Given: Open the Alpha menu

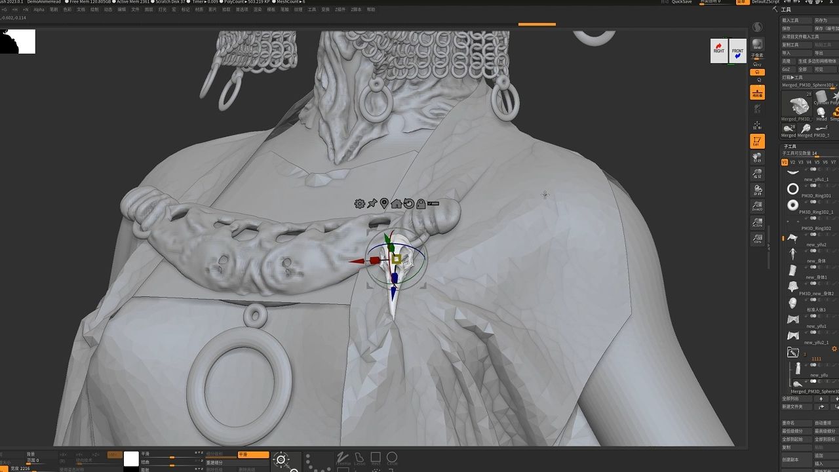Looking at the screenshot, I should tap(39, 10).
